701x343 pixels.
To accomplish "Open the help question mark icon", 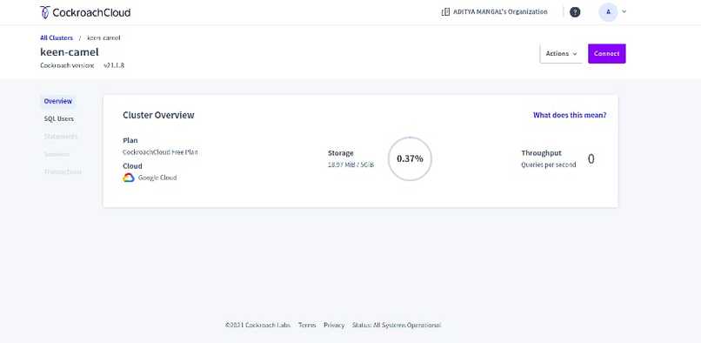I will click(x=575, y=12).
